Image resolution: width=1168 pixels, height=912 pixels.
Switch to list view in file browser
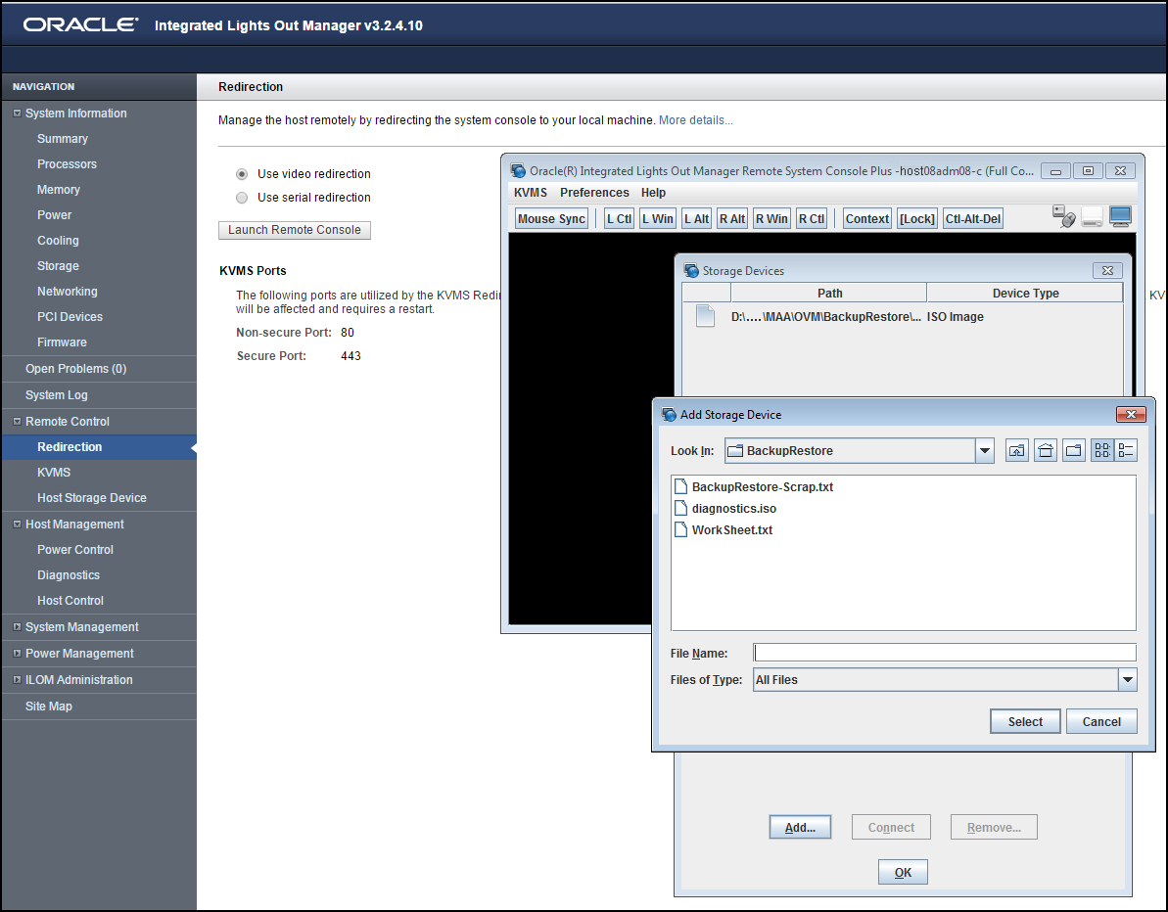click(x=1128, y=450)
